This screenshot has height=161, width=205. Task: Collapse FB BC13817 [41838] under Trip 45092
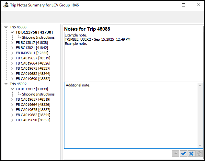tap(12, 89)
